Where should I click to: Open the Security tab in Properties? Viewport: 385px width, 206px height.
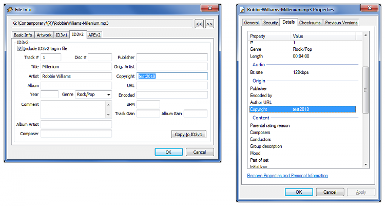[271, 23]
